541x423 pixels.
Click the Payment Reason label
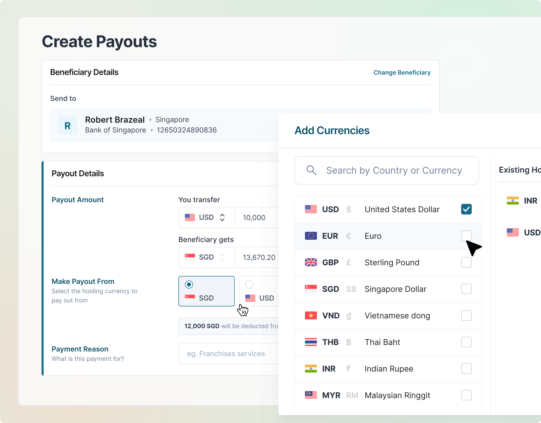click(x=80, y=349)
